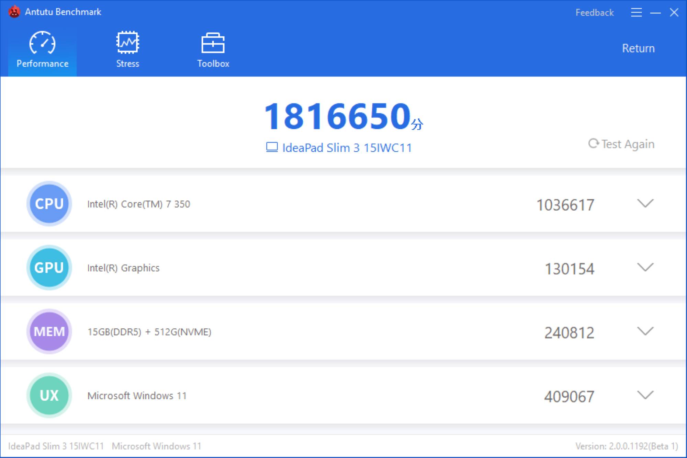The image size is (687, 458).
Task: Click the purple MEM circle badge
Action: tap(49, 331)
